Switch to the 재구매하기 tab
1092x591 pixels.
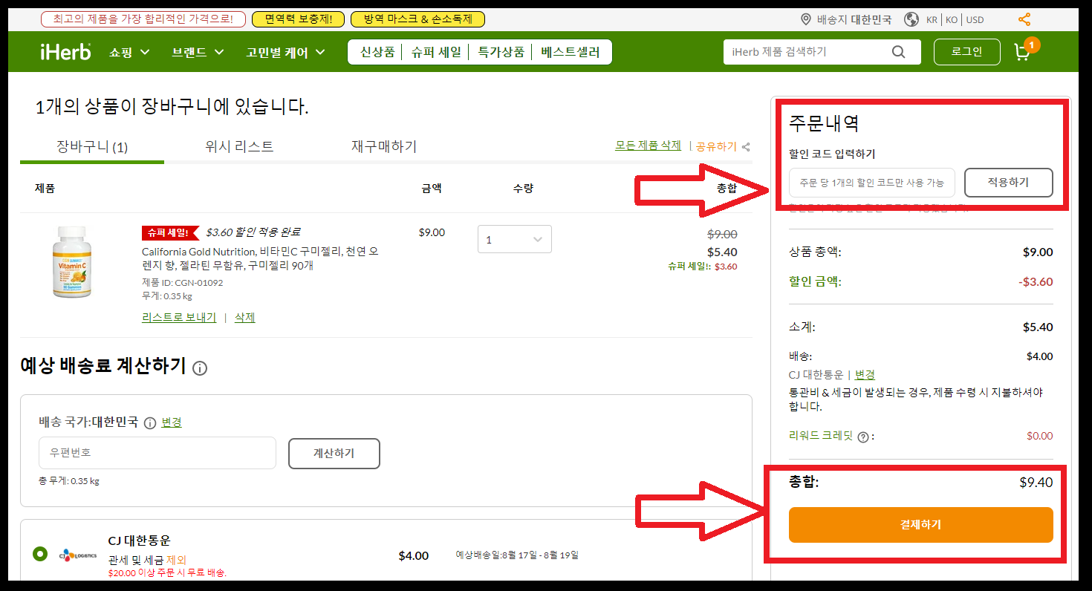click(x=384, y=146)
